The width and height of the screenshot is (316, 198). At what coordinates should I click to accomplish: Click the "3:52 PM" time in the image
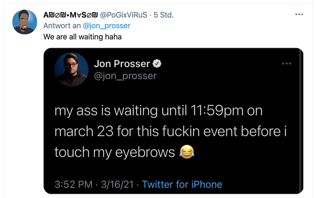click(73, 184)
